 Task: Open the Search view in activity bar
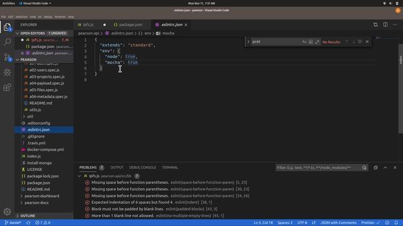click(7, 42)
